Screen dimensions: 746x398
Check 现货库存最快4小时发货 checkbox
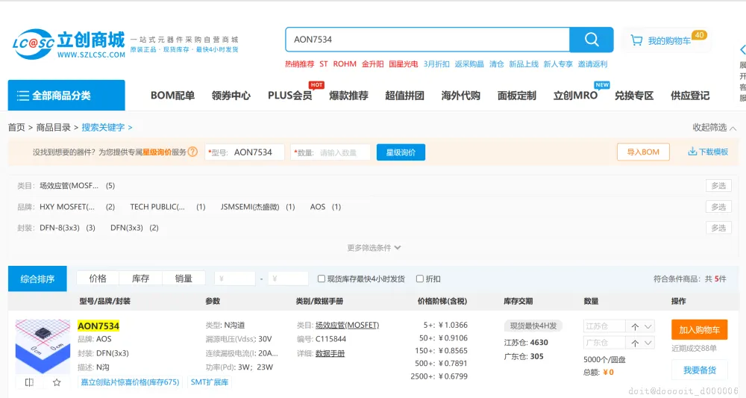pyautogui.click(x=321, y=279)
